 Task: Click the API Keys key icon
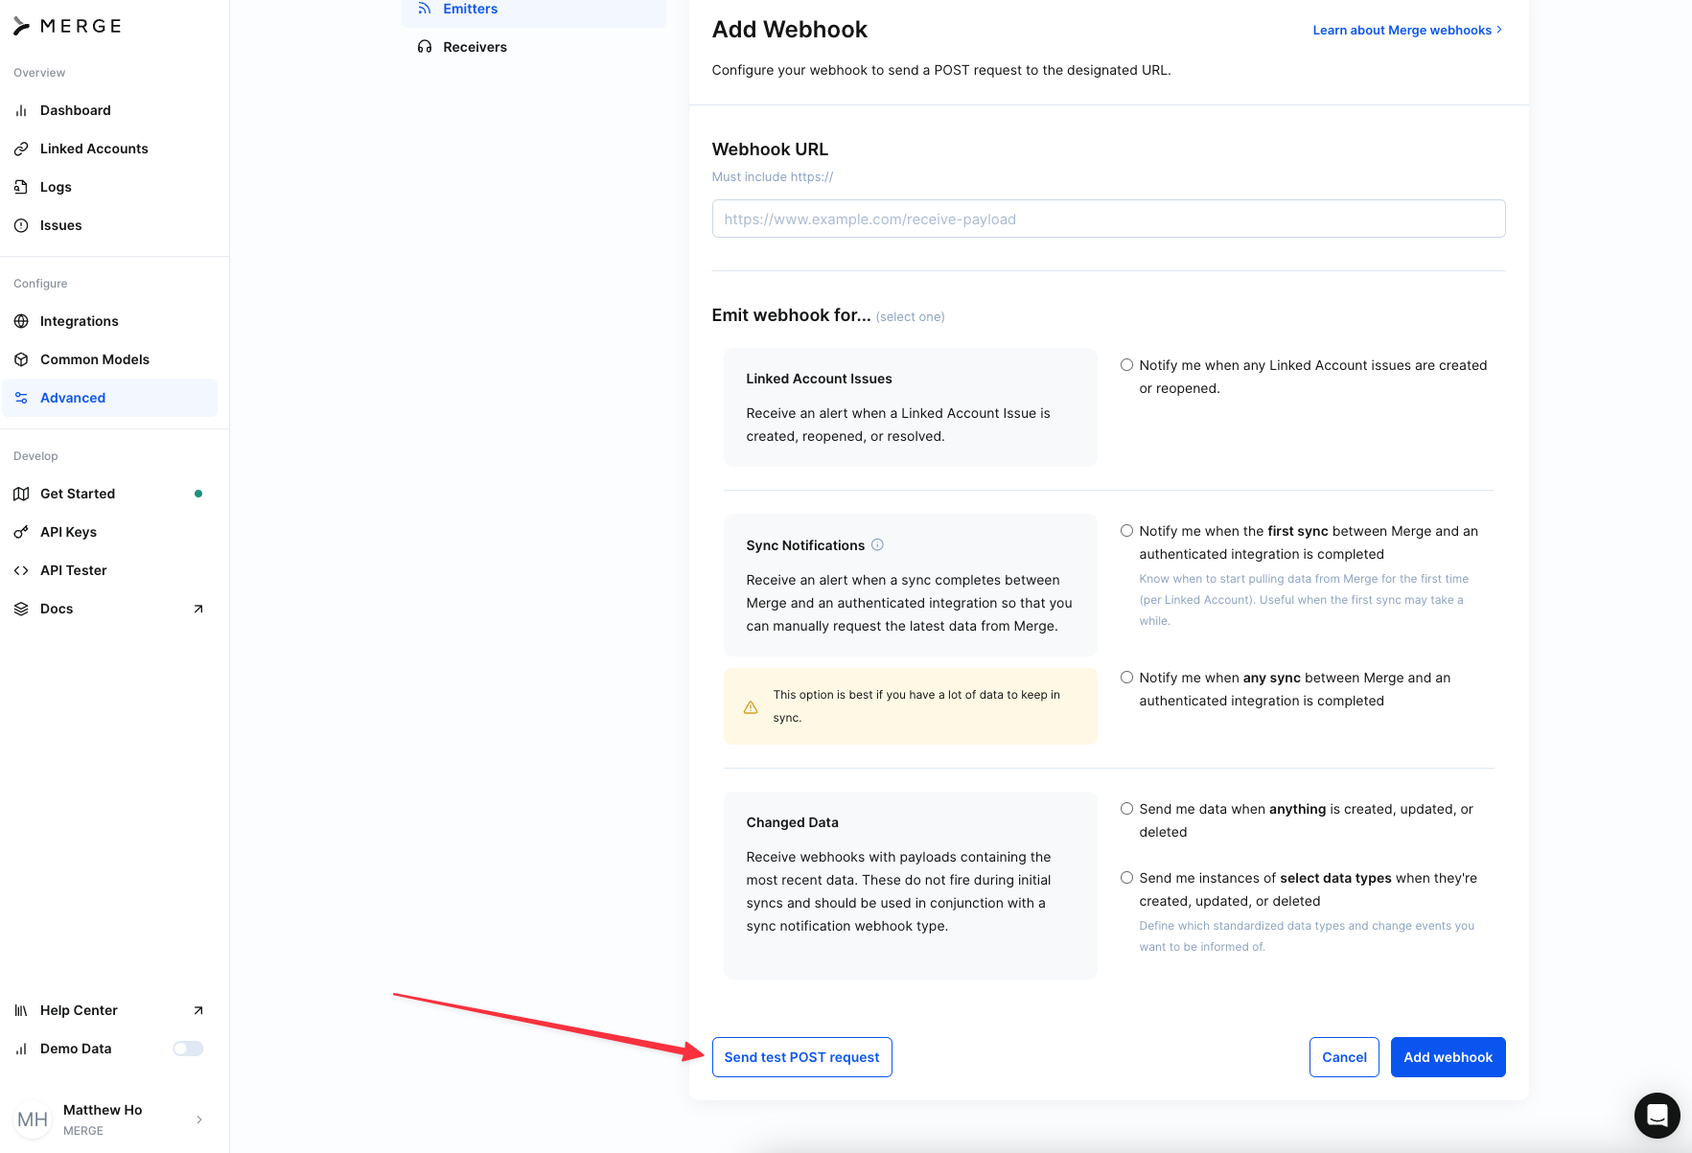coord(21,532)
